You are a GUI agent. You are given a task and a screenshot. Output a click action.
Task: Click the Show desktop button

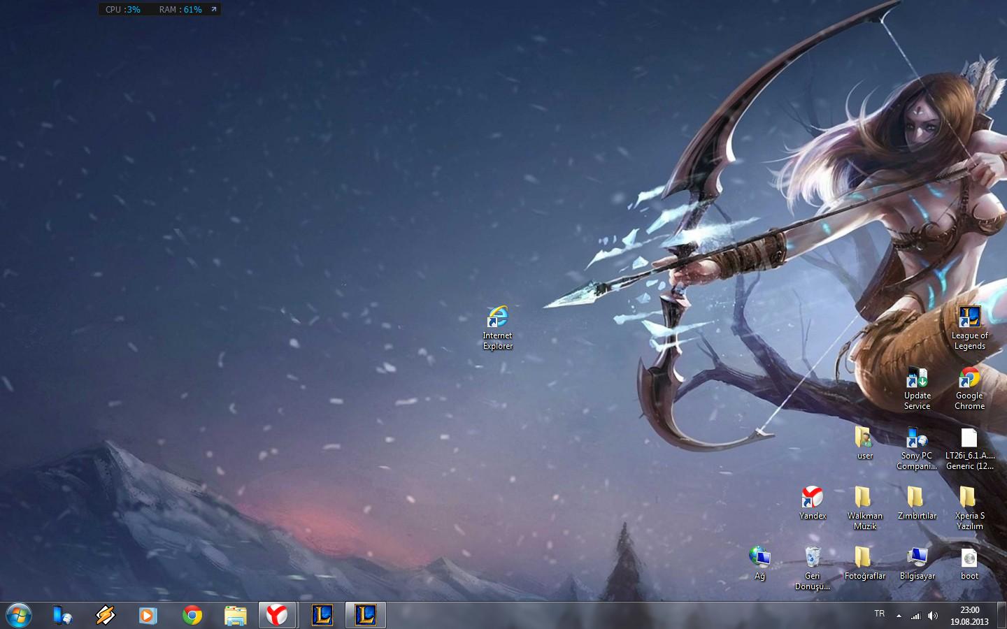pos(1001,615)
